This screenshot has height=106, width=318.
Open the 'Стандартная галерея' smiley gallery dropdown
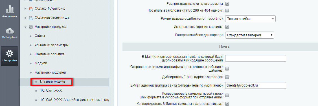coord(250,35)
